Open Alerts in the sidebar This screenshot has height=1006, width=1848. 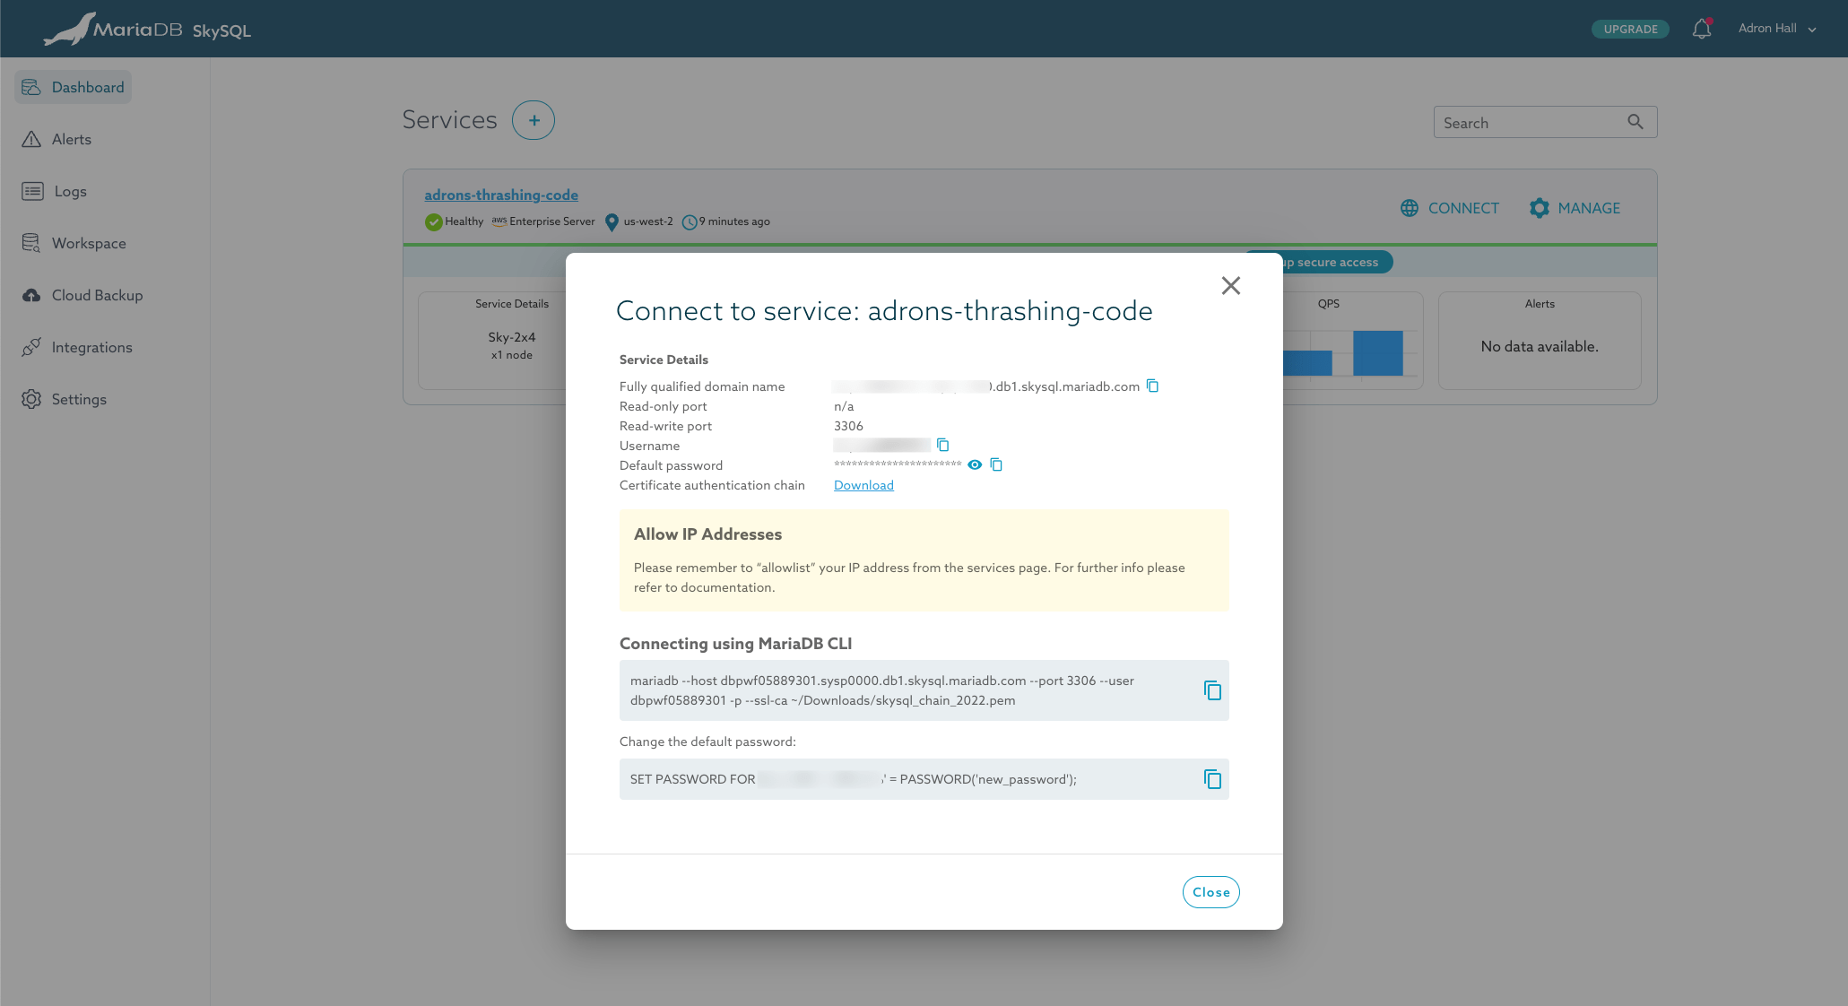pos(72,139)
